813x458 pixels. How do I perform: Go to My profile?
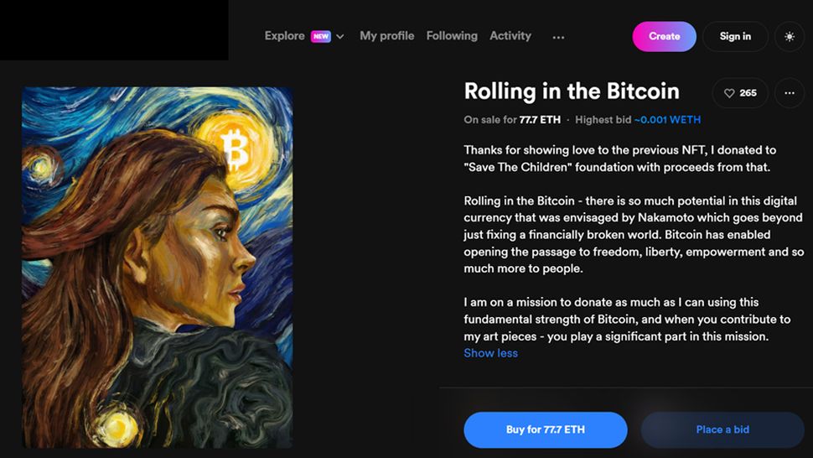[386, 36]
